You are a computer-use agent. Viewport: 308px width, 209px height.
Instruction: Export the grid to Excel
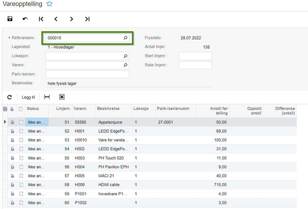(x=62, y=97)
